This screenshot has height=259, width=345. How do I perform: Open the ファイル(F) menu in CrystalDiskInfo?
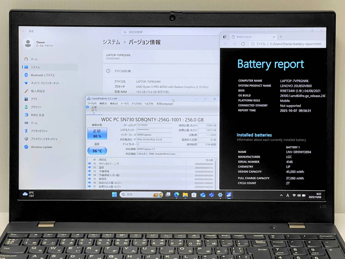(x=92, y=104)
